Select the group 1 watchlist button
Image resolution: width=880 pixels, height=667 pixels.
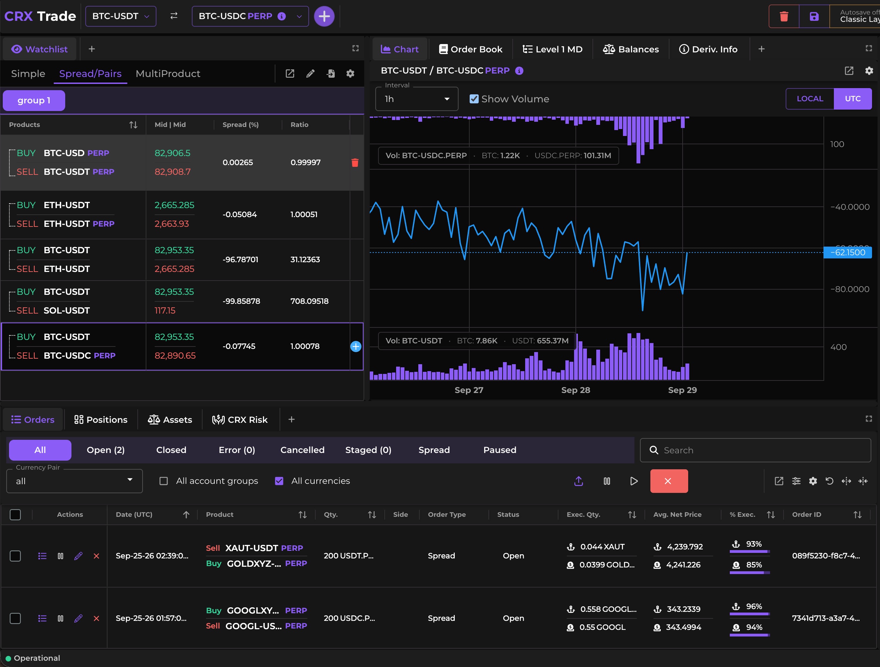pos(34,101)
